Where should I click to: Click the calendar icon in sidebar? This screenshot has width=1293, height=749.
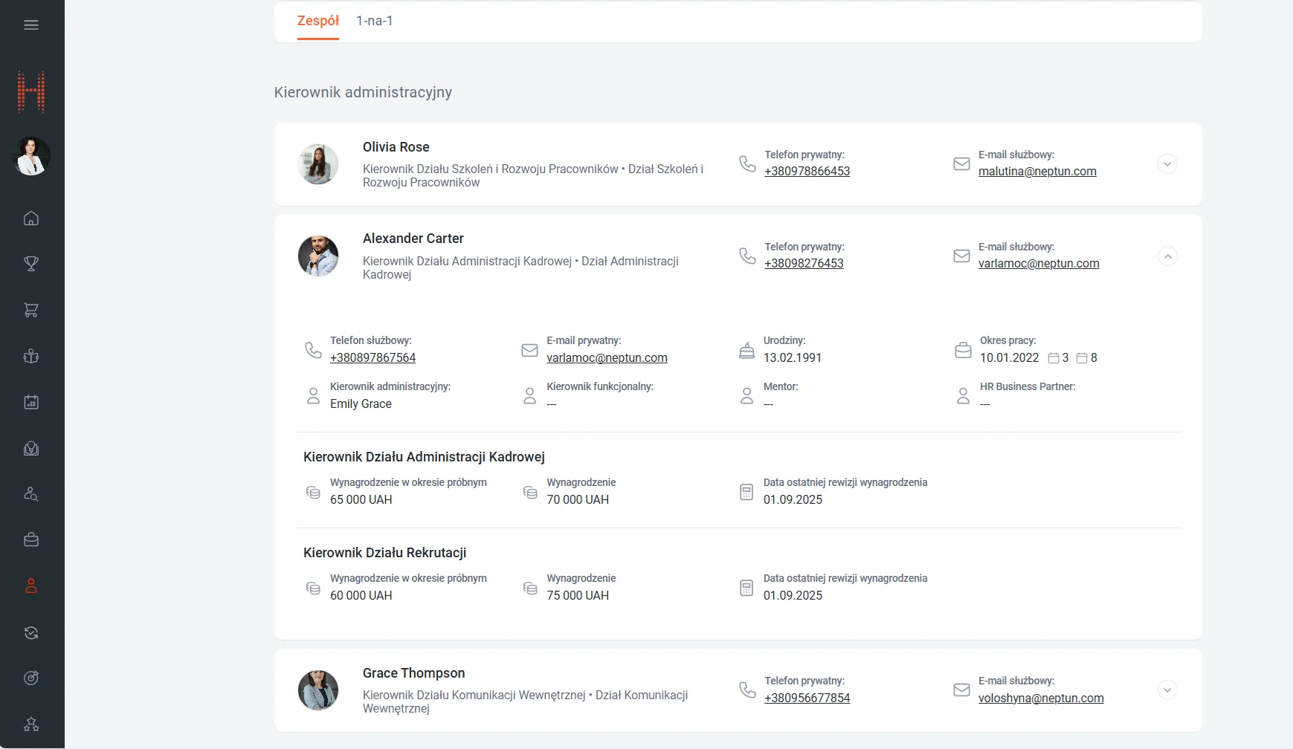[31, 402]
